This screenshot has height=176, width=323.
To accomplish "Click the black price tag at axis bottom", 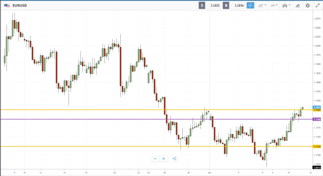I will coord(317,168).
